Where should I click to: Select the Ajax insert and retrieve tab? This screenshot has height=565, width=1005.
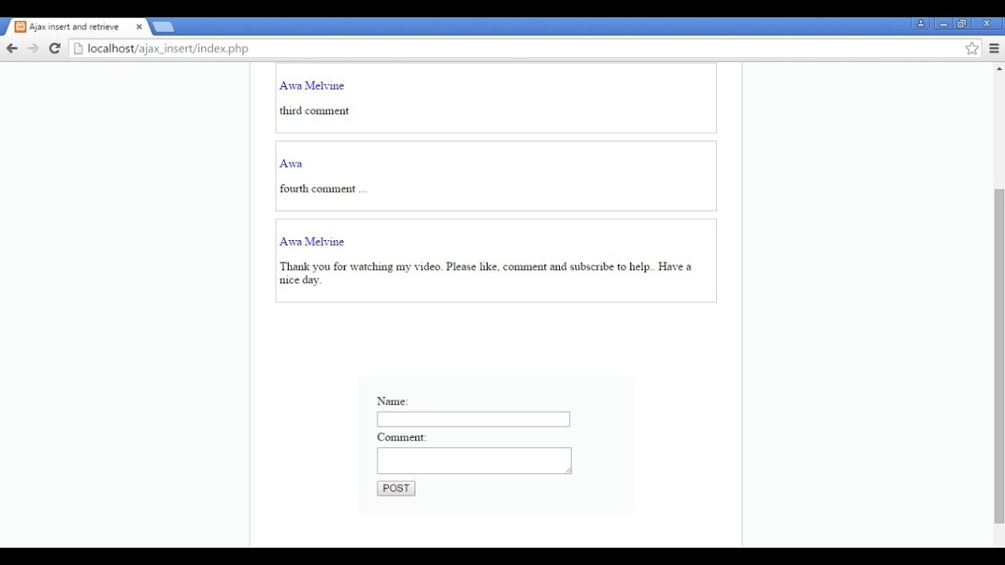coord(77,27)
